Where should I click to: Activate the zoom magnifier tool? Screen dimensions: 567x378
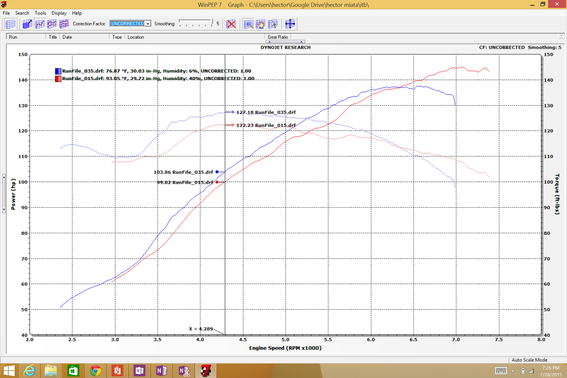248,24
